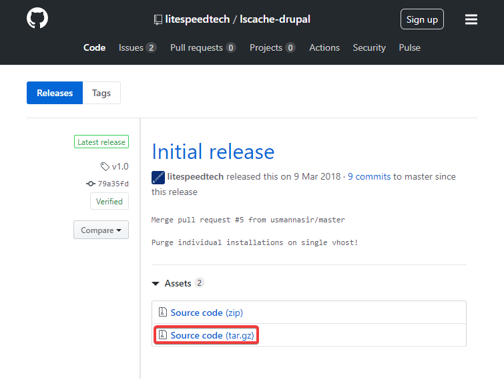The image size is (504, 392).
Task: Open the Actions tab
Action: [x=324, y=47]
